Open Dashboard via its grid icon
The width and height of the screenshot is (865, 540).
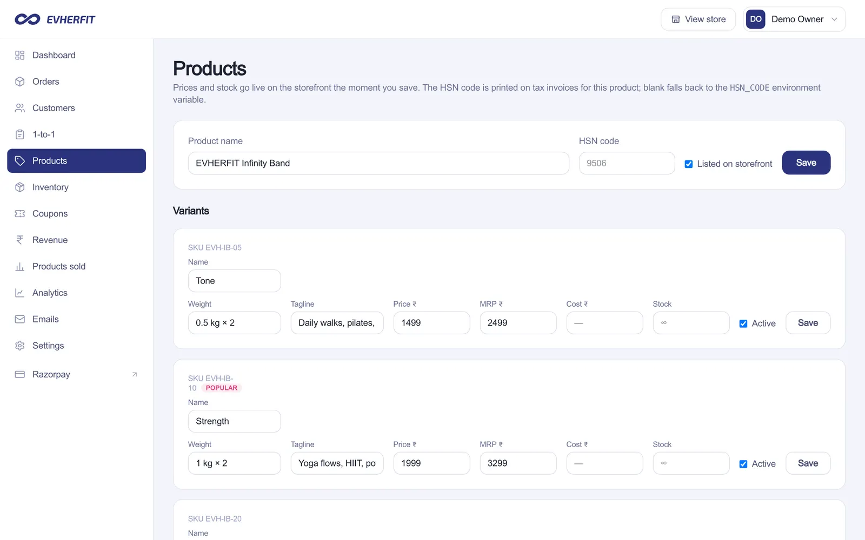pos(20,55)
